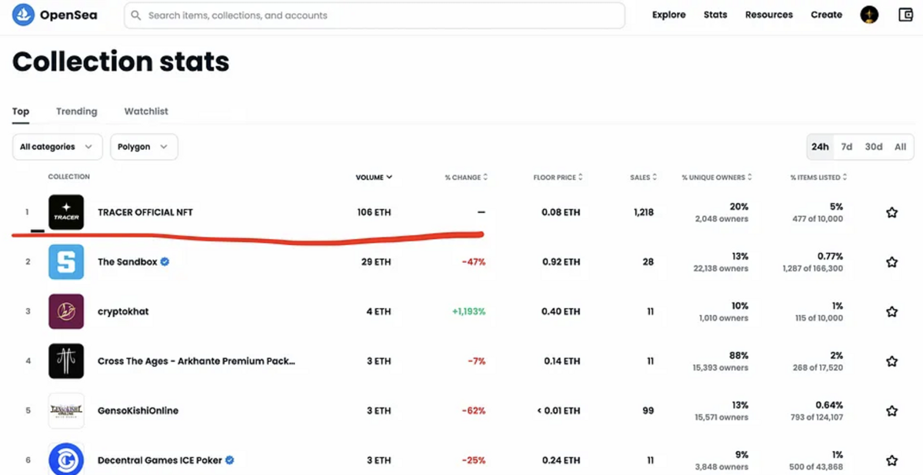Select the 30d time range
Image resolution: width=923 pixels, height=475 pixels.
point(874,147)
